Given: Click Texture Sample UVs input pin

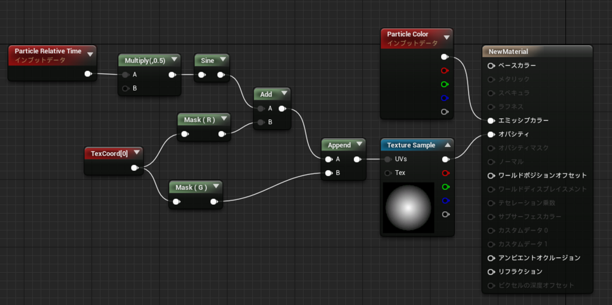Looking at the screenshot, I should click(x=387, y=159).
